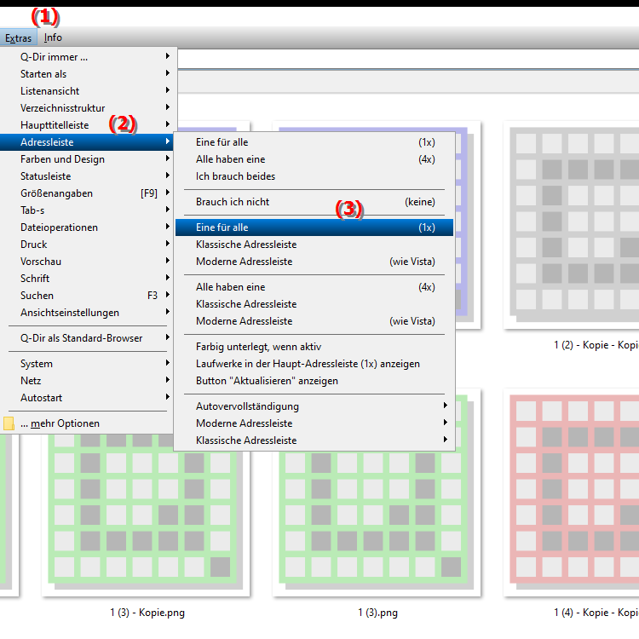Click the submenu arrow next to Größenangaben
Viewport: 639px width, 639px height.
coord(168,193)
